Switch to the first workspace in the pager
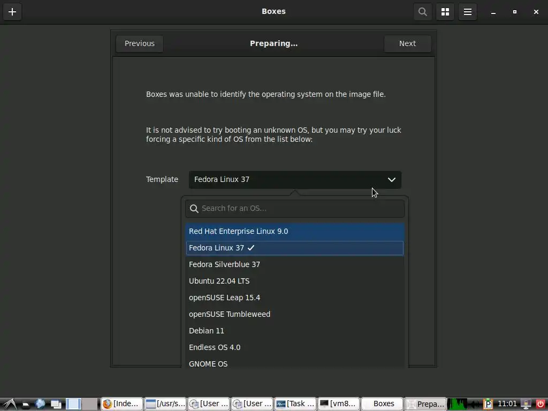 74,405
